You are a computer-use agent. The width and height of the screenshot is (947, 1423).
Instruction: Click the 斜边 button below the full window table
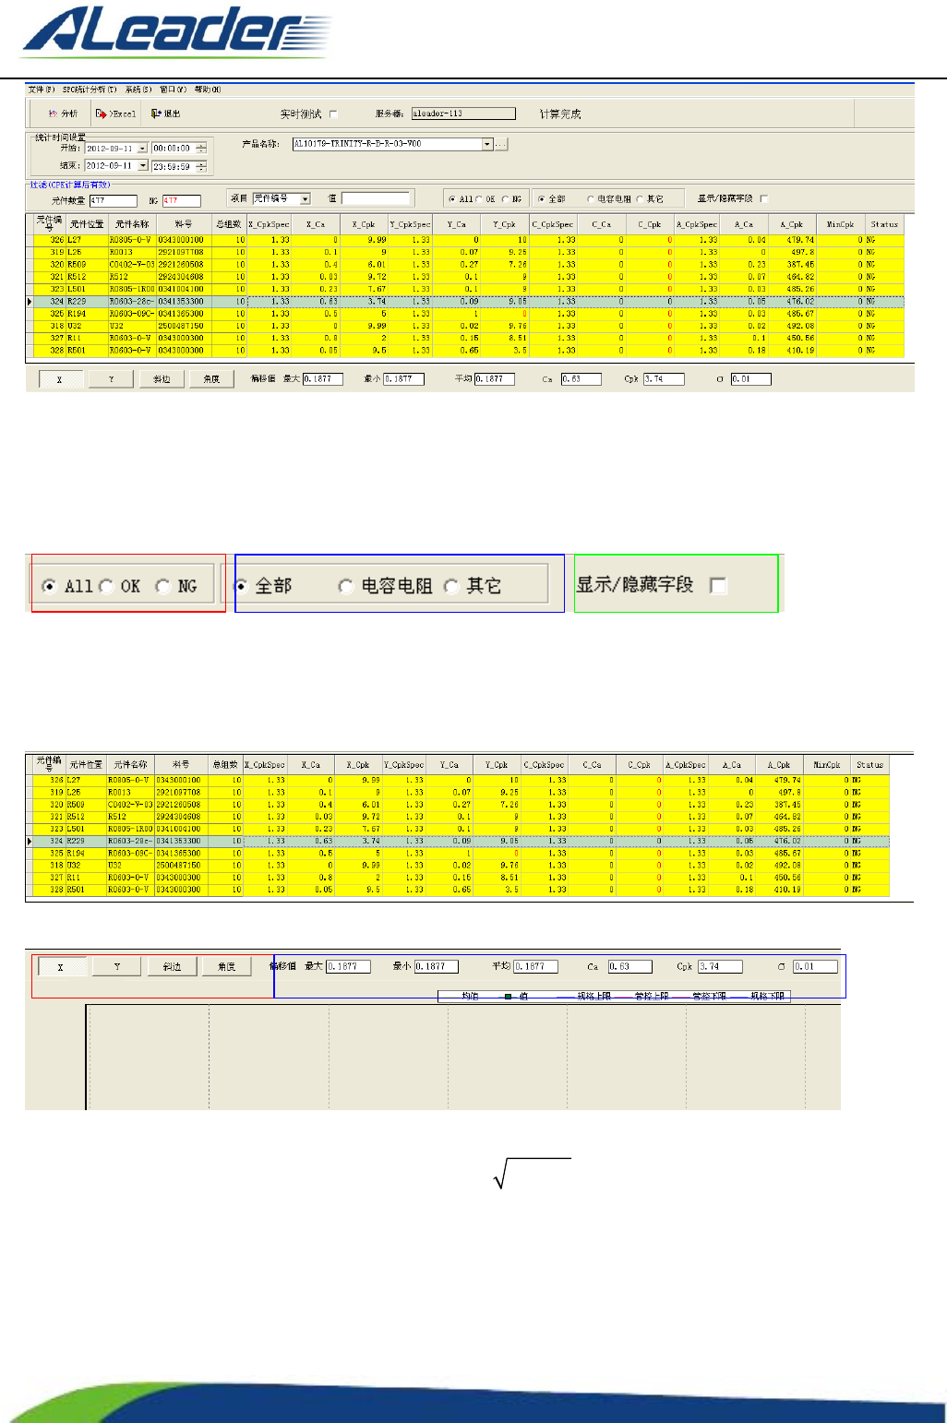[x=162, y=379]
